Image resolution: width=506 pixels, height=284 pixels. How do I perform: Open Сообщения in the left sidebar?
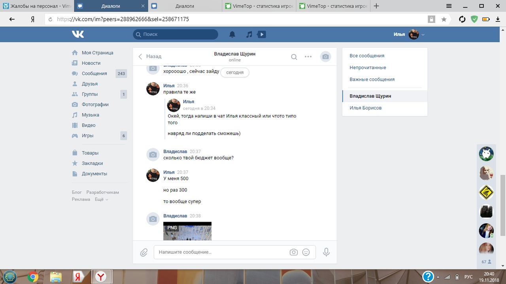[x=94, y=73]
